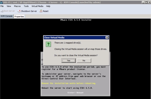Close the Close Virtual Media dialog
The width and height of the screenshot is (151, 99).
[x=107, y=37]
